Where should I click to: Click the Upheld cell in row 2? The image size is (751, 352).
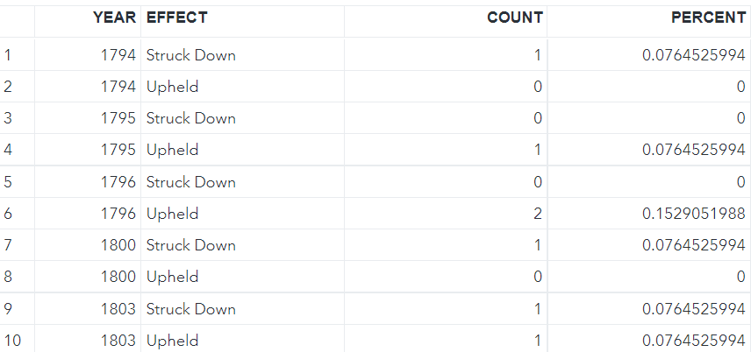coord(172,87)
